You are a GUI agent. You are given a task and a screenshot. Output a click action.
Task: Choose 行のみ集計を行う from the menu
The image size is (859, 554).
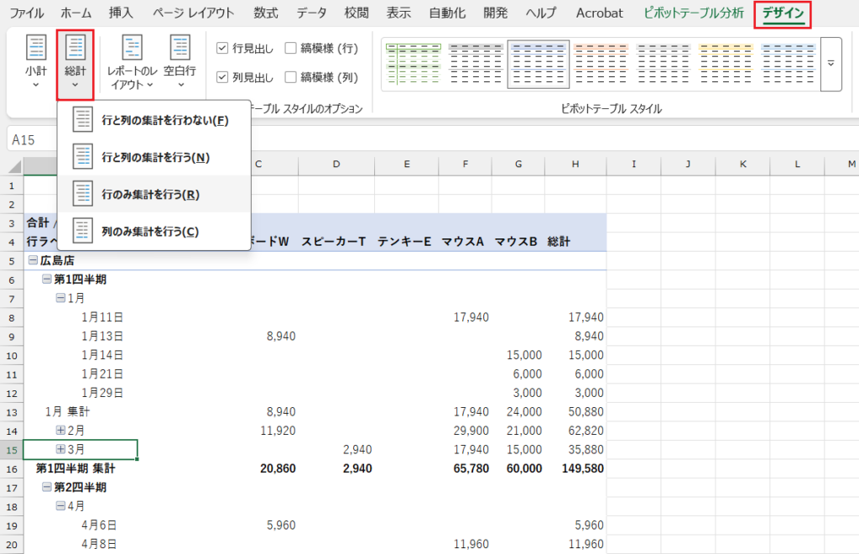149,194
